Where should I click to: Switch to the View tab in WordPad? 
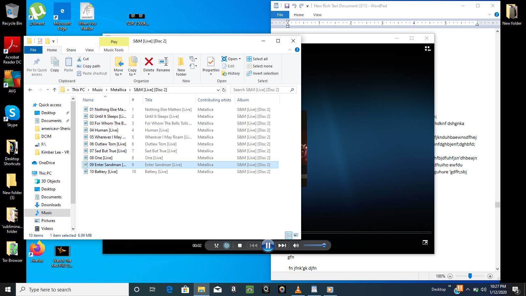(x=317, y=15)
